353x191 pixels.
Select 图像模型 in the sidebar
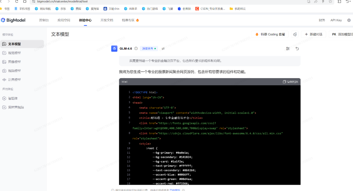click(x=14, y=62)
